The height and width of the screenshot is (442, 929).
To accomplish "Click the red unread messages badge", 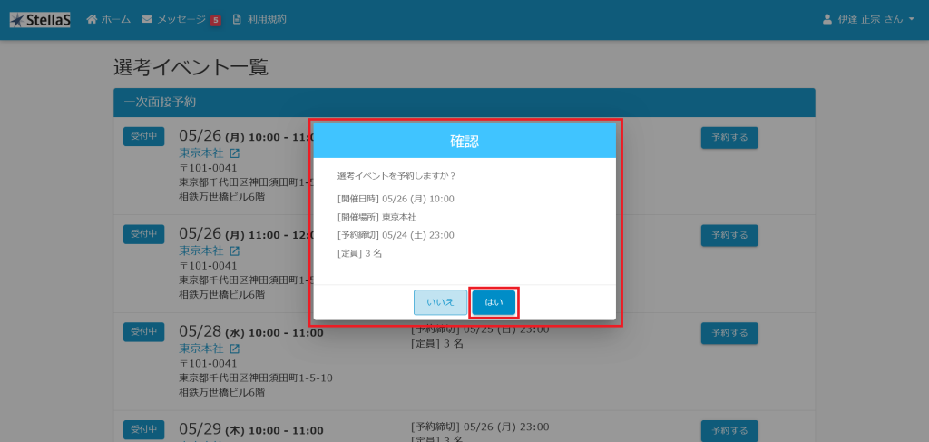I will [215, 21].
